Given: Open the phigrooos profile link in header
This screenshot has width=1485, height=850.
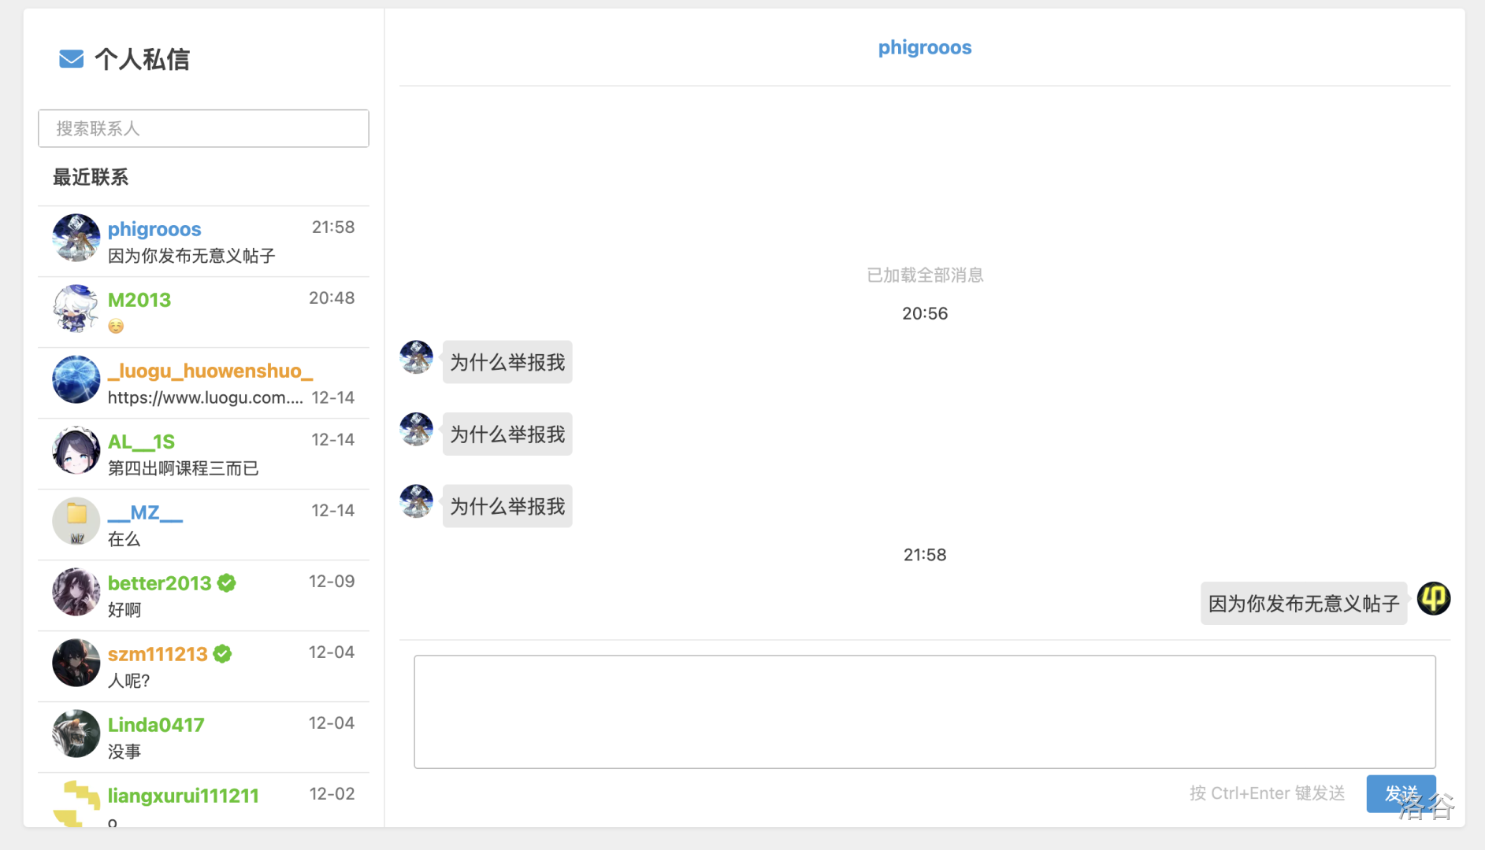Looking at the screenshot, I should point(924,48).
